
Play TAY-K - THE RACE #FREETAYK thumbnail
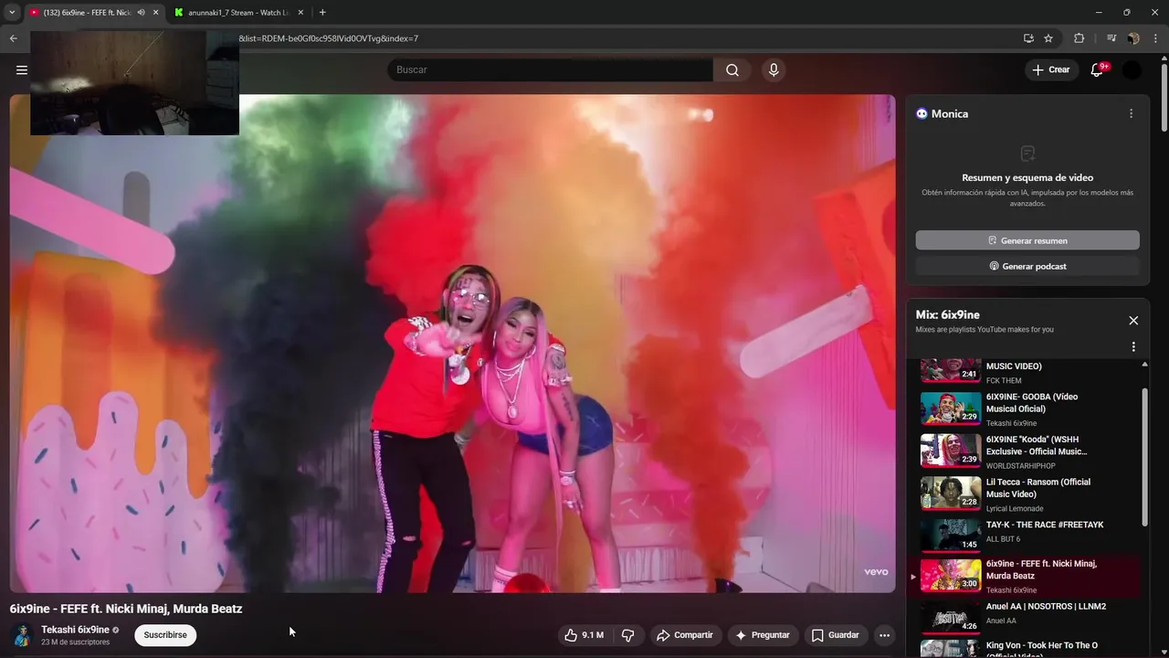coord(950,536)
